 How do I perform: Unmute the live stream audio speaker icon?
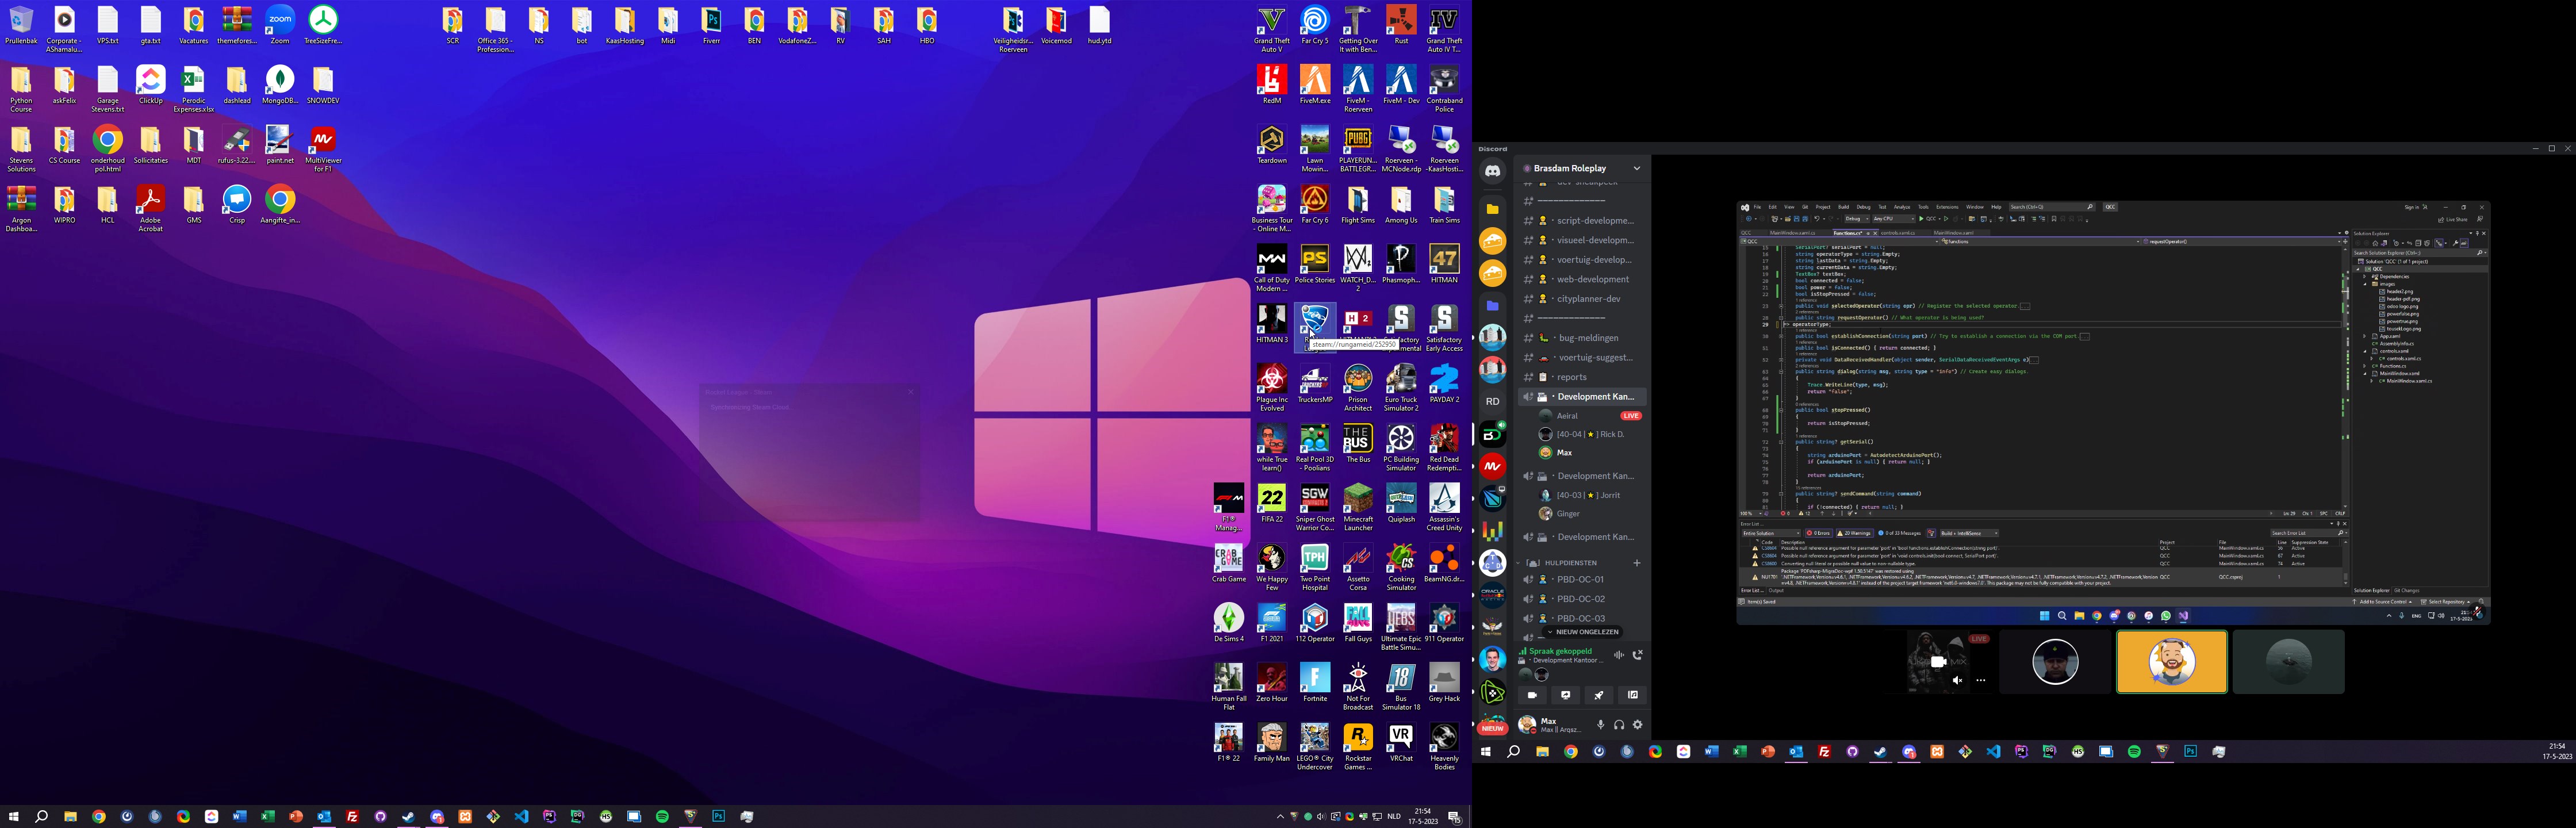coord(1957,680)
